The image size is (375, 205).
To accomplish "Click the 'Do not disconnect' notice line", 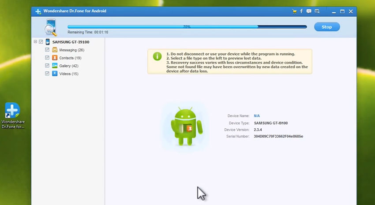I will point(231,54).
